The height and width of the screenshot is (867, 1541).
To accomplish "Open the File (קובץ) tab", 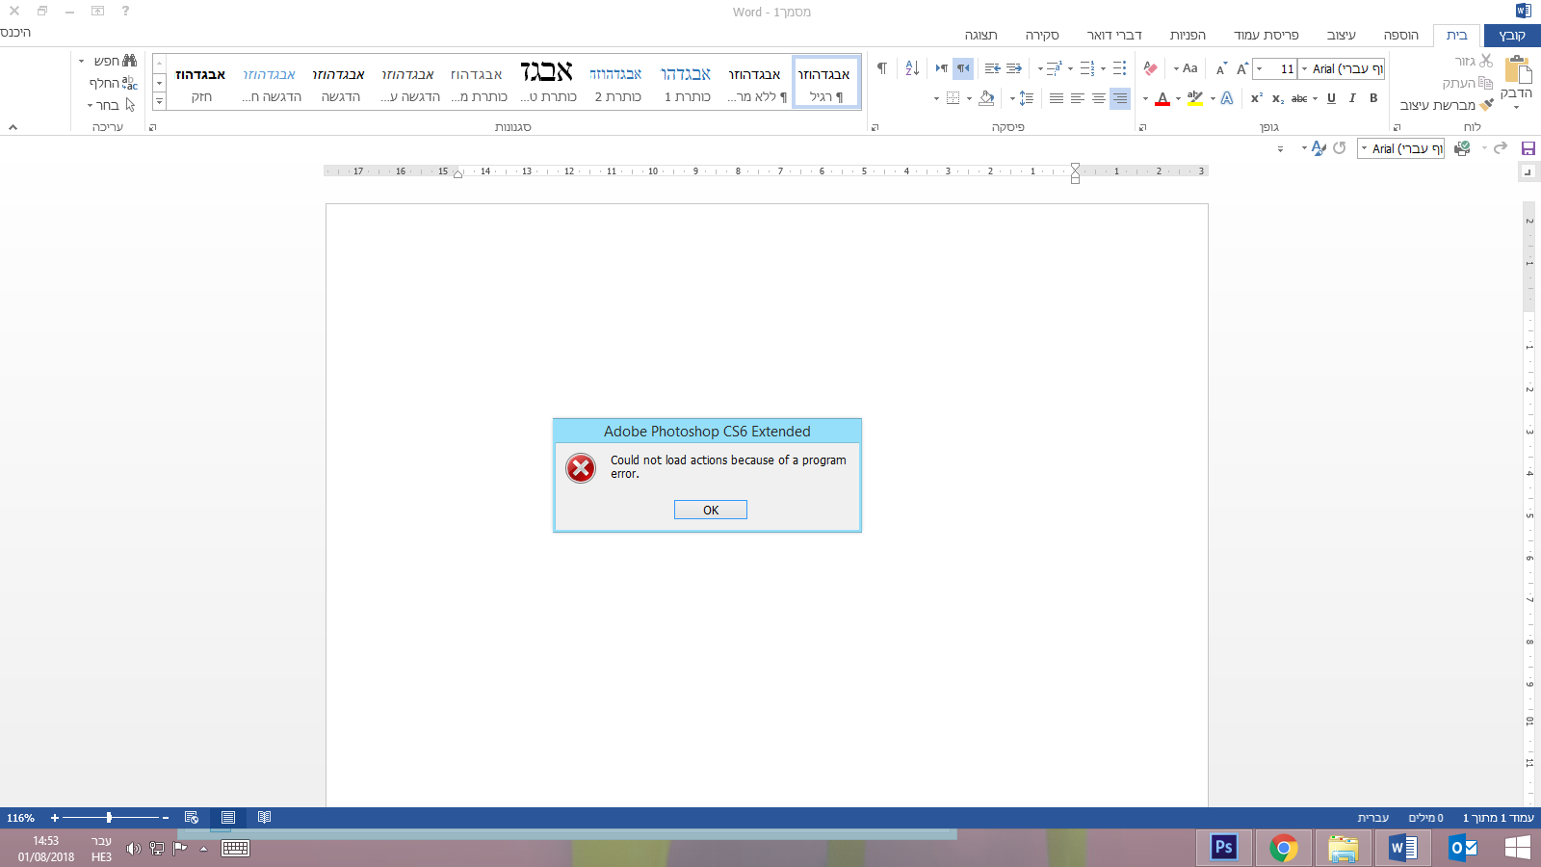I will 1512,36.
